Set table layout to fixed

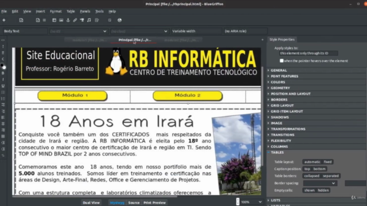point(327,162)
